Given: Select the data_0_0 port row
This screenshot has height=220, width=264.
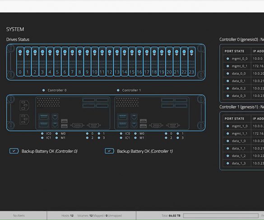Looking at the screenshot, I should pos(243,73).
